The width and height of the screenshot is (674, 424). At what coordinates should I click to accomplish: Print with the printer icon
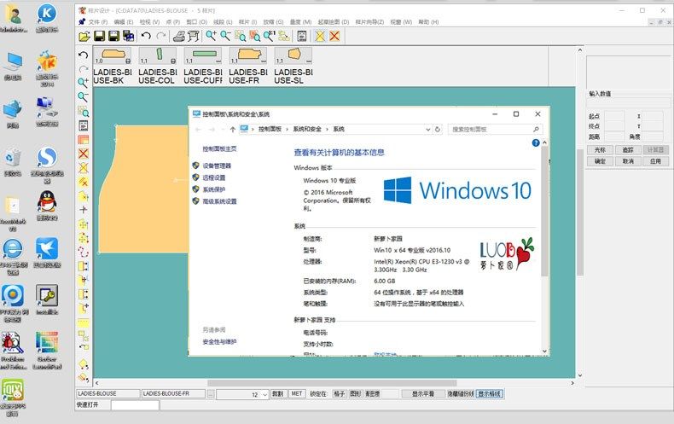click(x=179, y=36)
